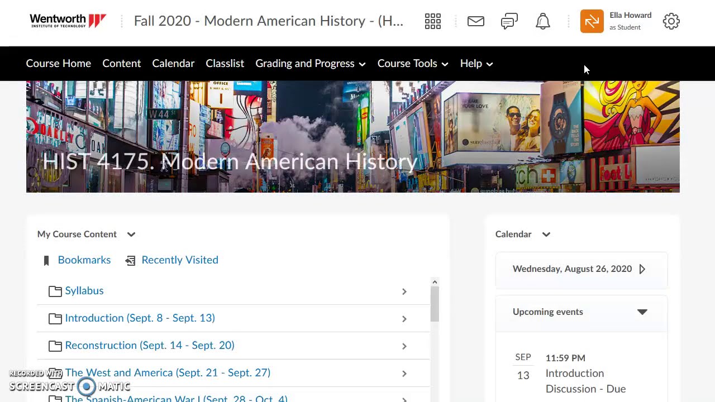The image size is (715, 402).
Task: Open the Recently Visited link
Action: pos(180,260)
